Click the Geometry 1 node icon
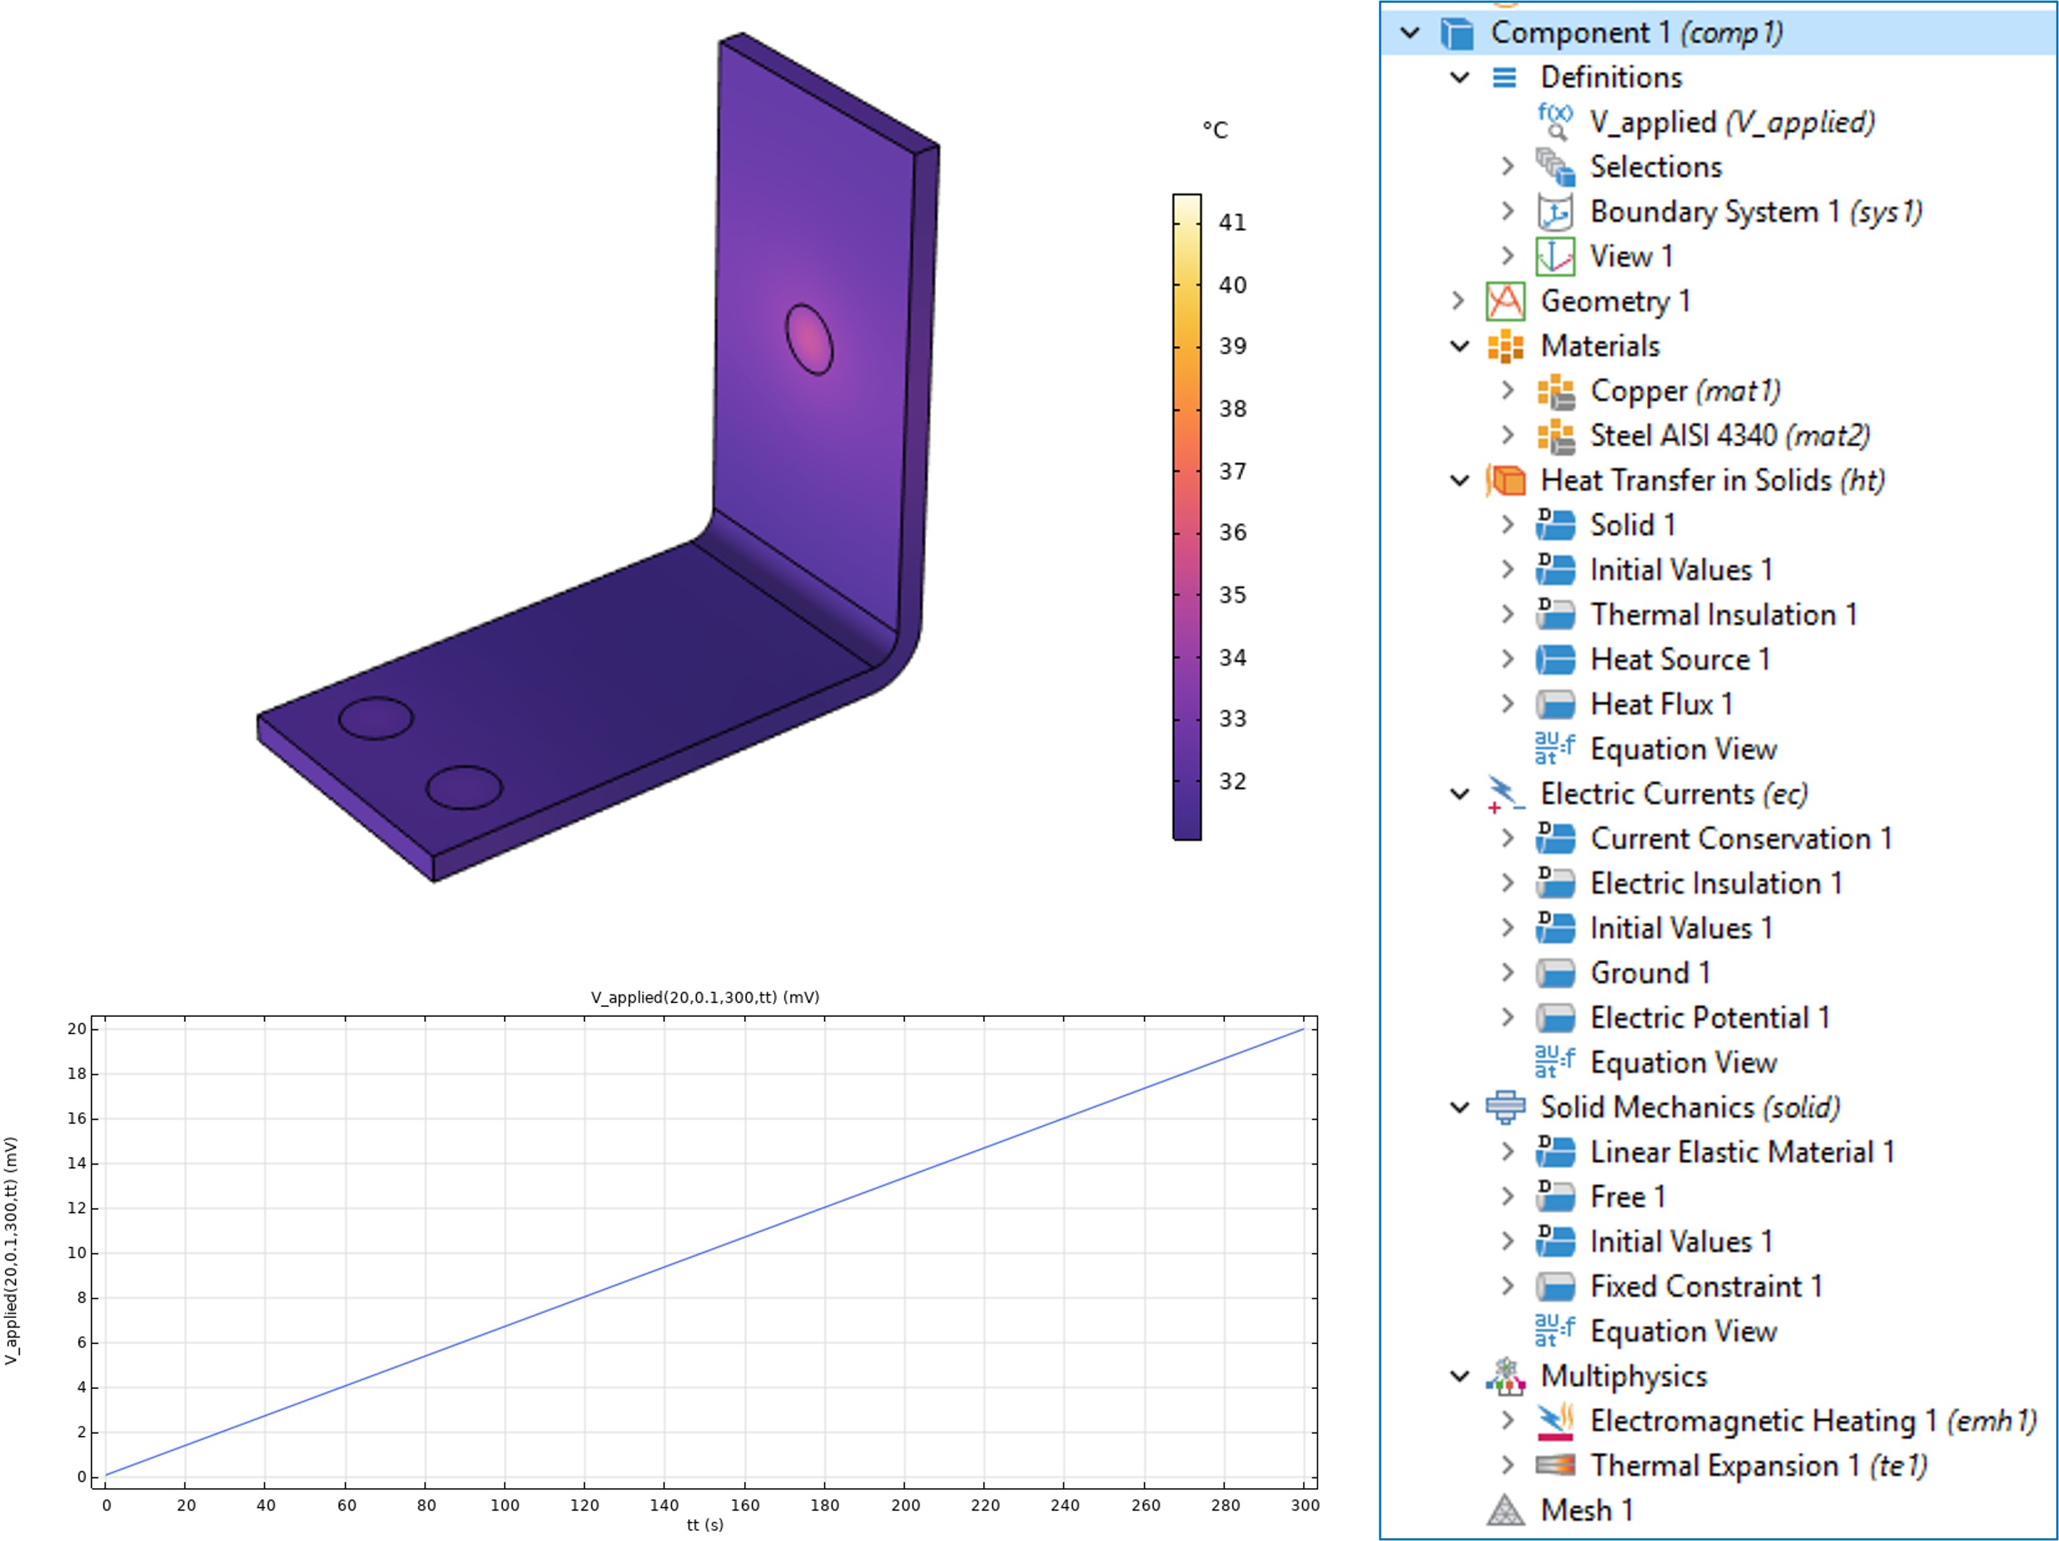The width and height of the screenshot is (2059, 1541). (1505, 302)
